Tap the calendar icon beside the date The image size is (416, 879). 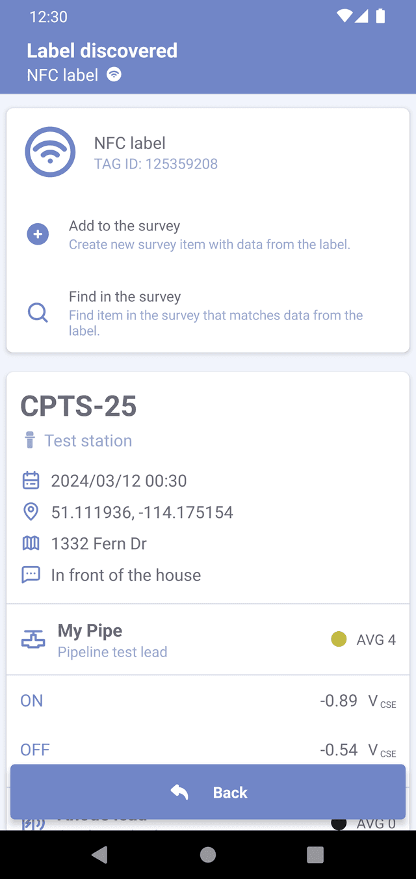coord(31,481)
